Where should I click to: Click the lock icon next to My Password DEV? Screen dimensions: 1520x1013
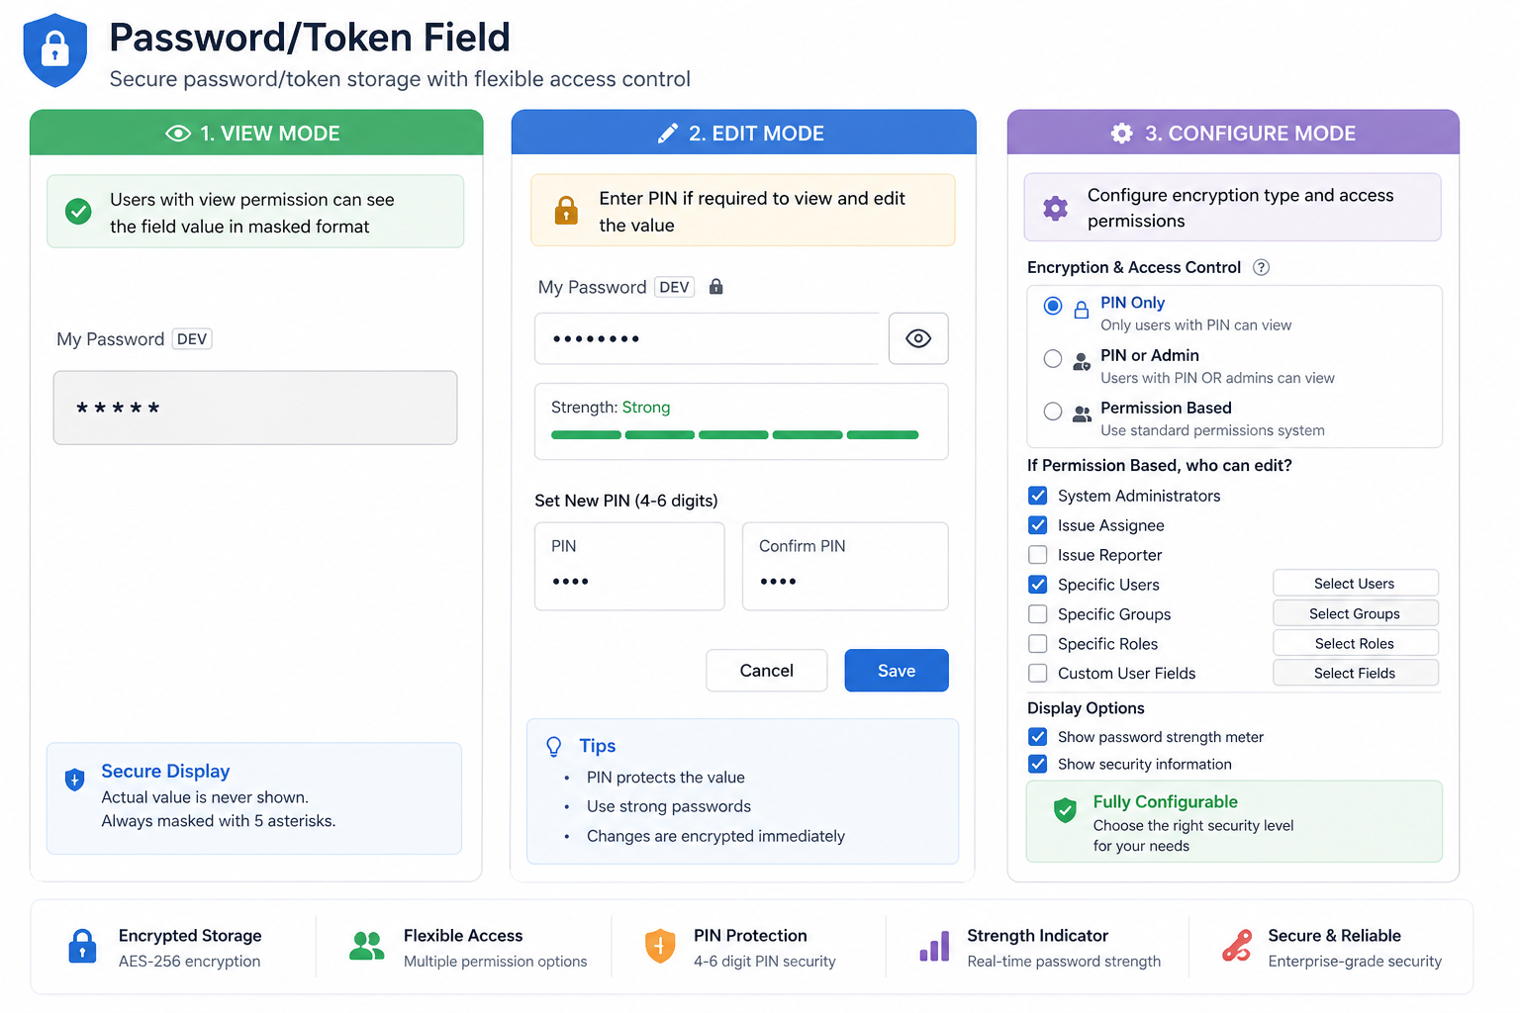point(716,287)
